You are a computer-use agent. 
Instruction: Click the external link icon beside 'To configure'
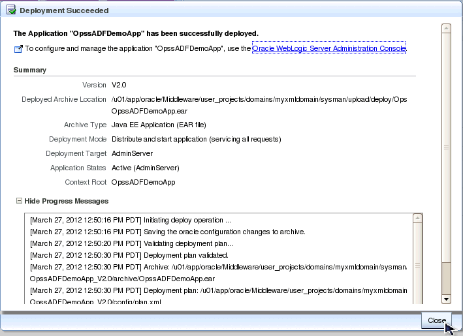[18, 49]
